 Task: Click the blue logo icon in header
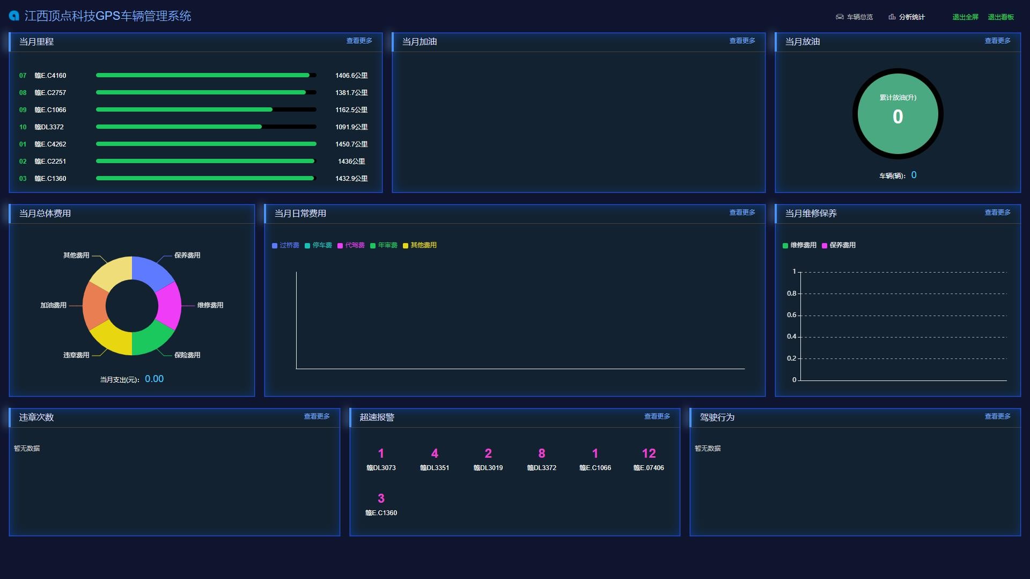(14, 16)
